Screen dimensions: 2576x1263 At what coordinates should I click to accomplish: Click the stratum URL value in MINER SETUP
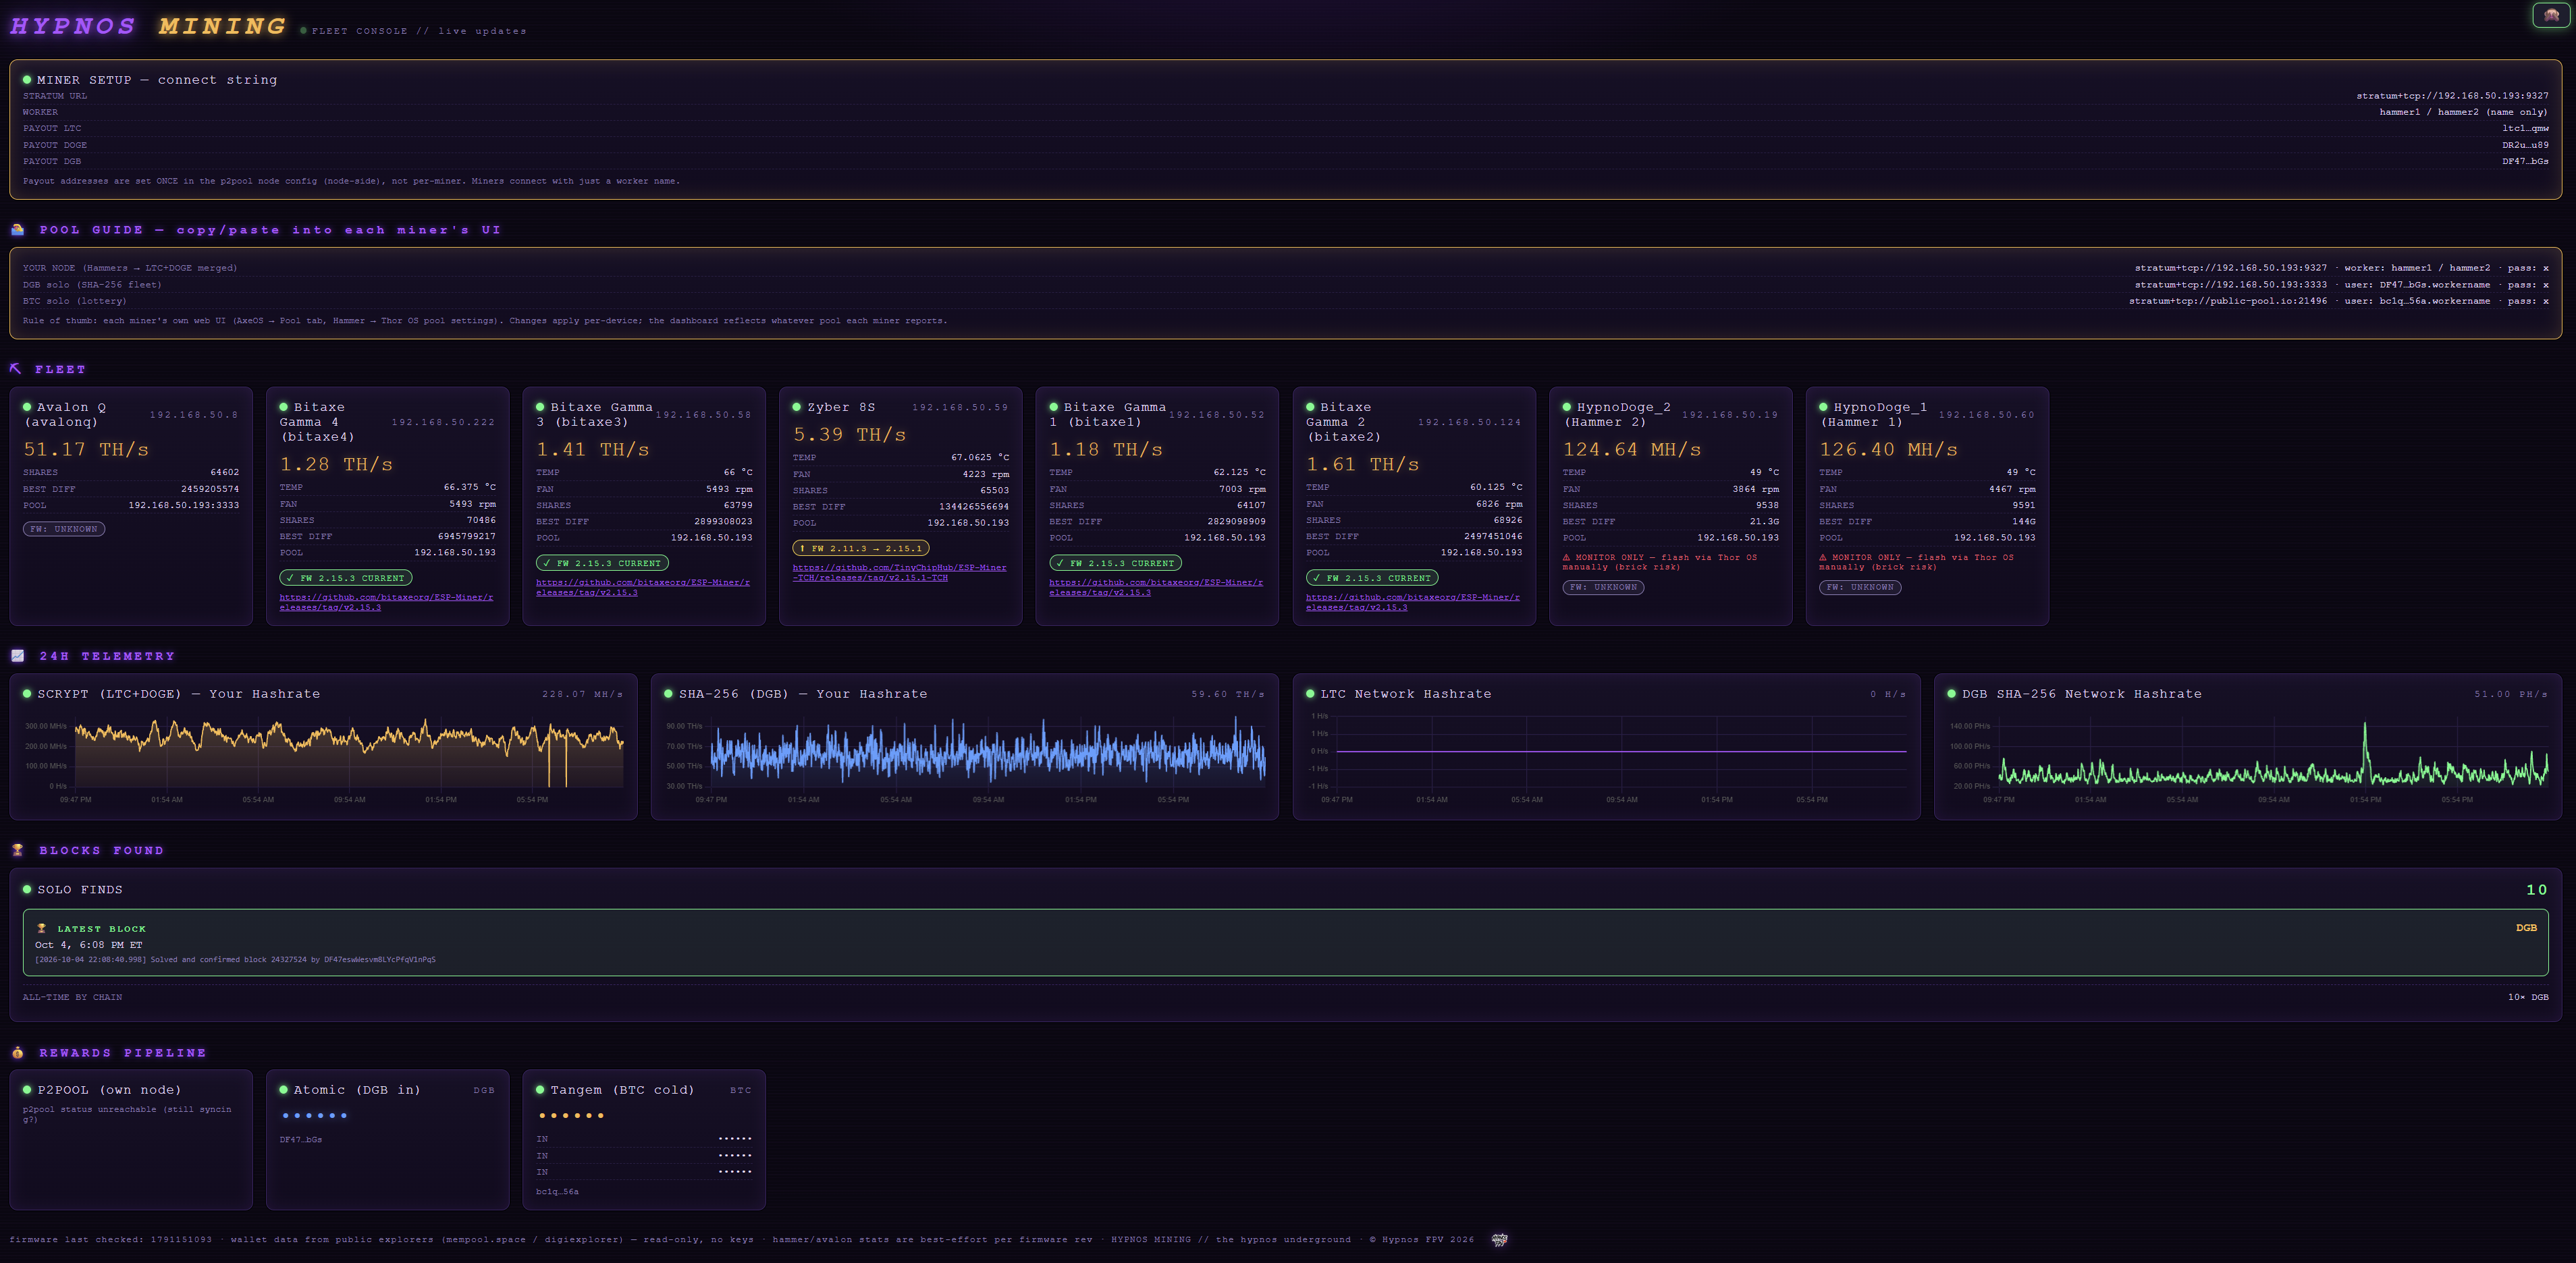tap(2452, 96)
